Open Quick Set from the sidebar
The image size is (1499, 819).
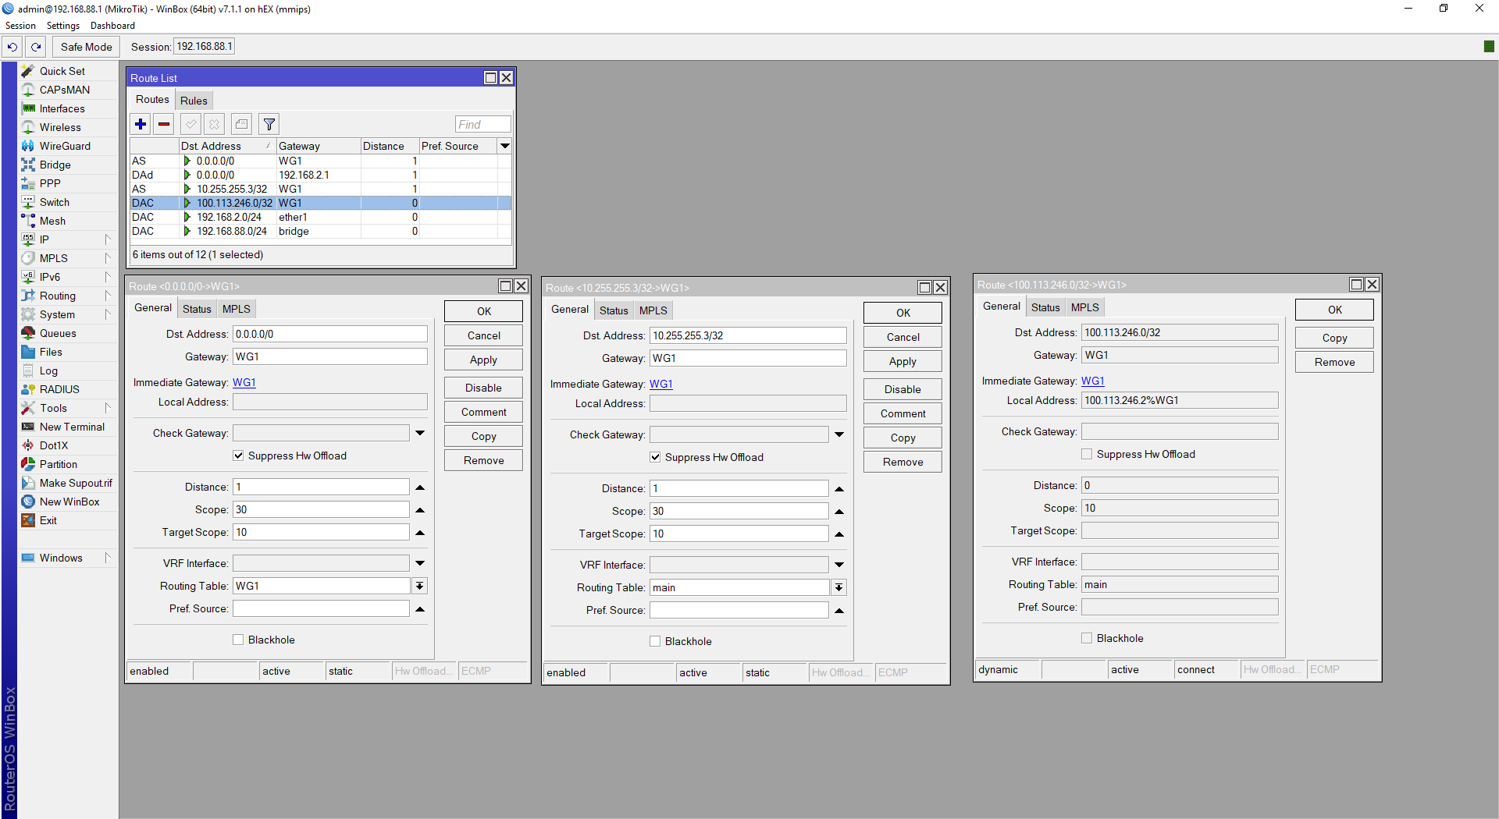(x=62, y=71)
